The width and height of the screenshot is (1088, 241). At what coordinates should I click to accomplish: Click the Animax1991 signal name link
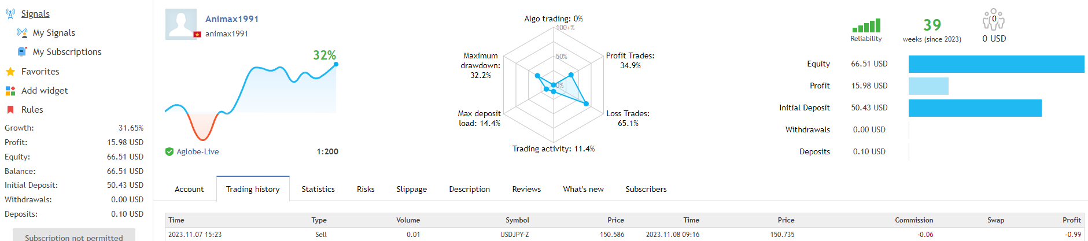coord(232,19)
